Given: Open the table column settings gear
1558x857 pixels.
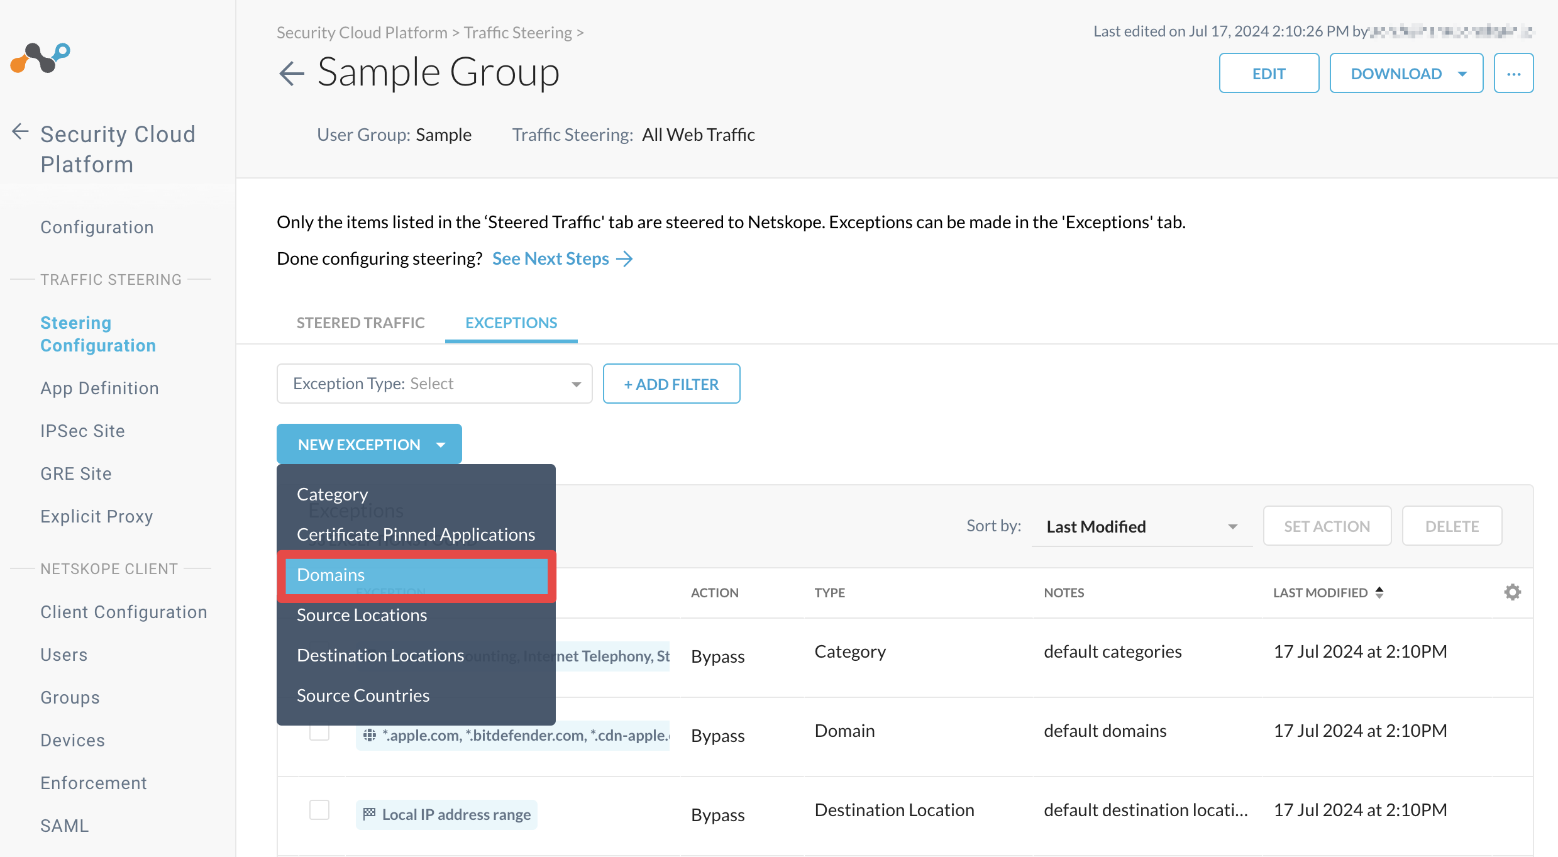Looking at the screenshot, I should pos(1512,592).
